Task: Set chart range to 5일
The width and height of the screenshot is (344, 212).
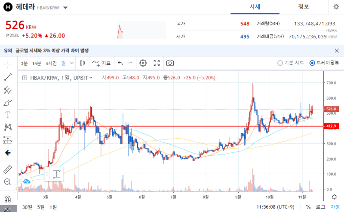Action: point(41,207)
